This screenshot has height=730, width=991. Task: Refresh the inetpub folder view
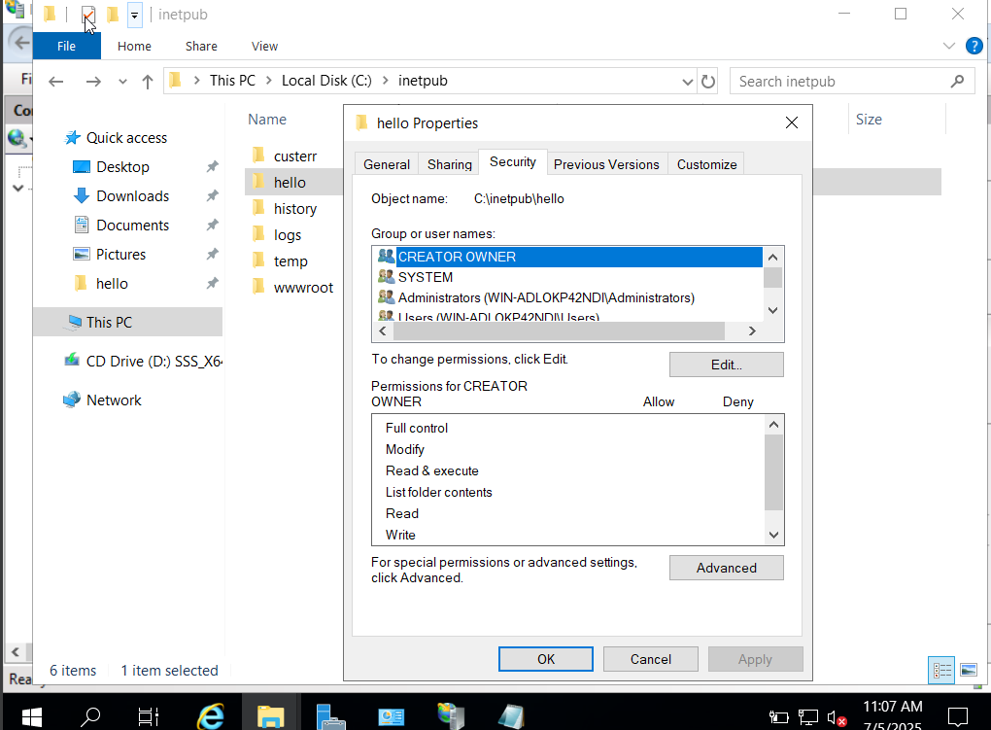point(708,82)
